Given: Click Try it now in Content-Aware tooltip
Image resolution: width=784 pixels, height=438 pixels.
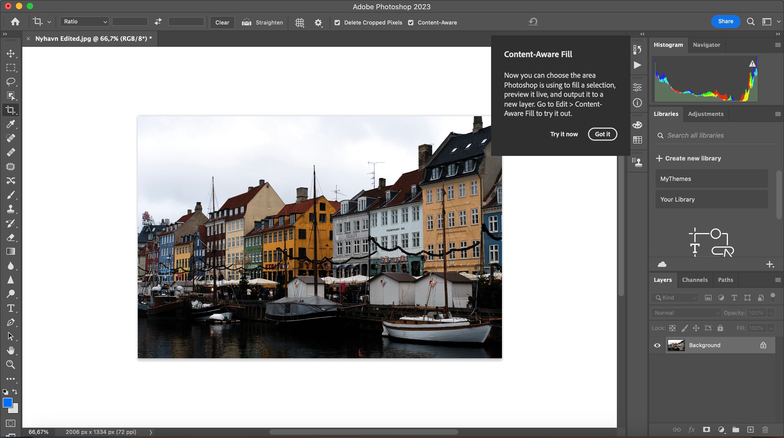Looking at the screenshot, I should click(x=564, y=134).
